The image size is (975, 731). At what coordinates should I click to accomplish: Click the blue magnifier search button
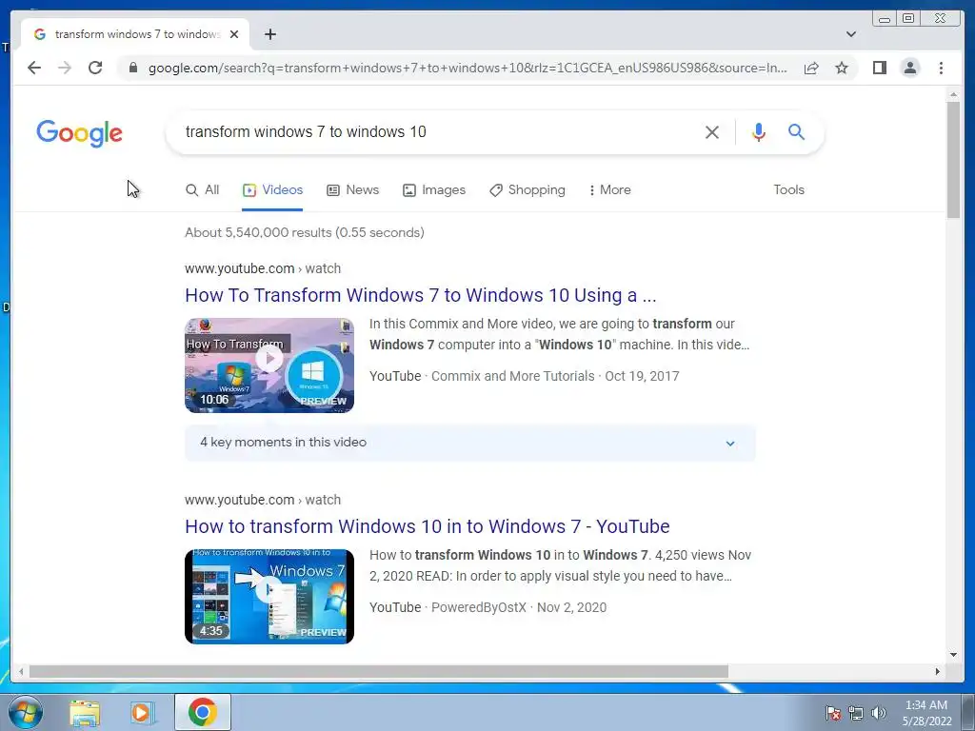tap(797, 131)
